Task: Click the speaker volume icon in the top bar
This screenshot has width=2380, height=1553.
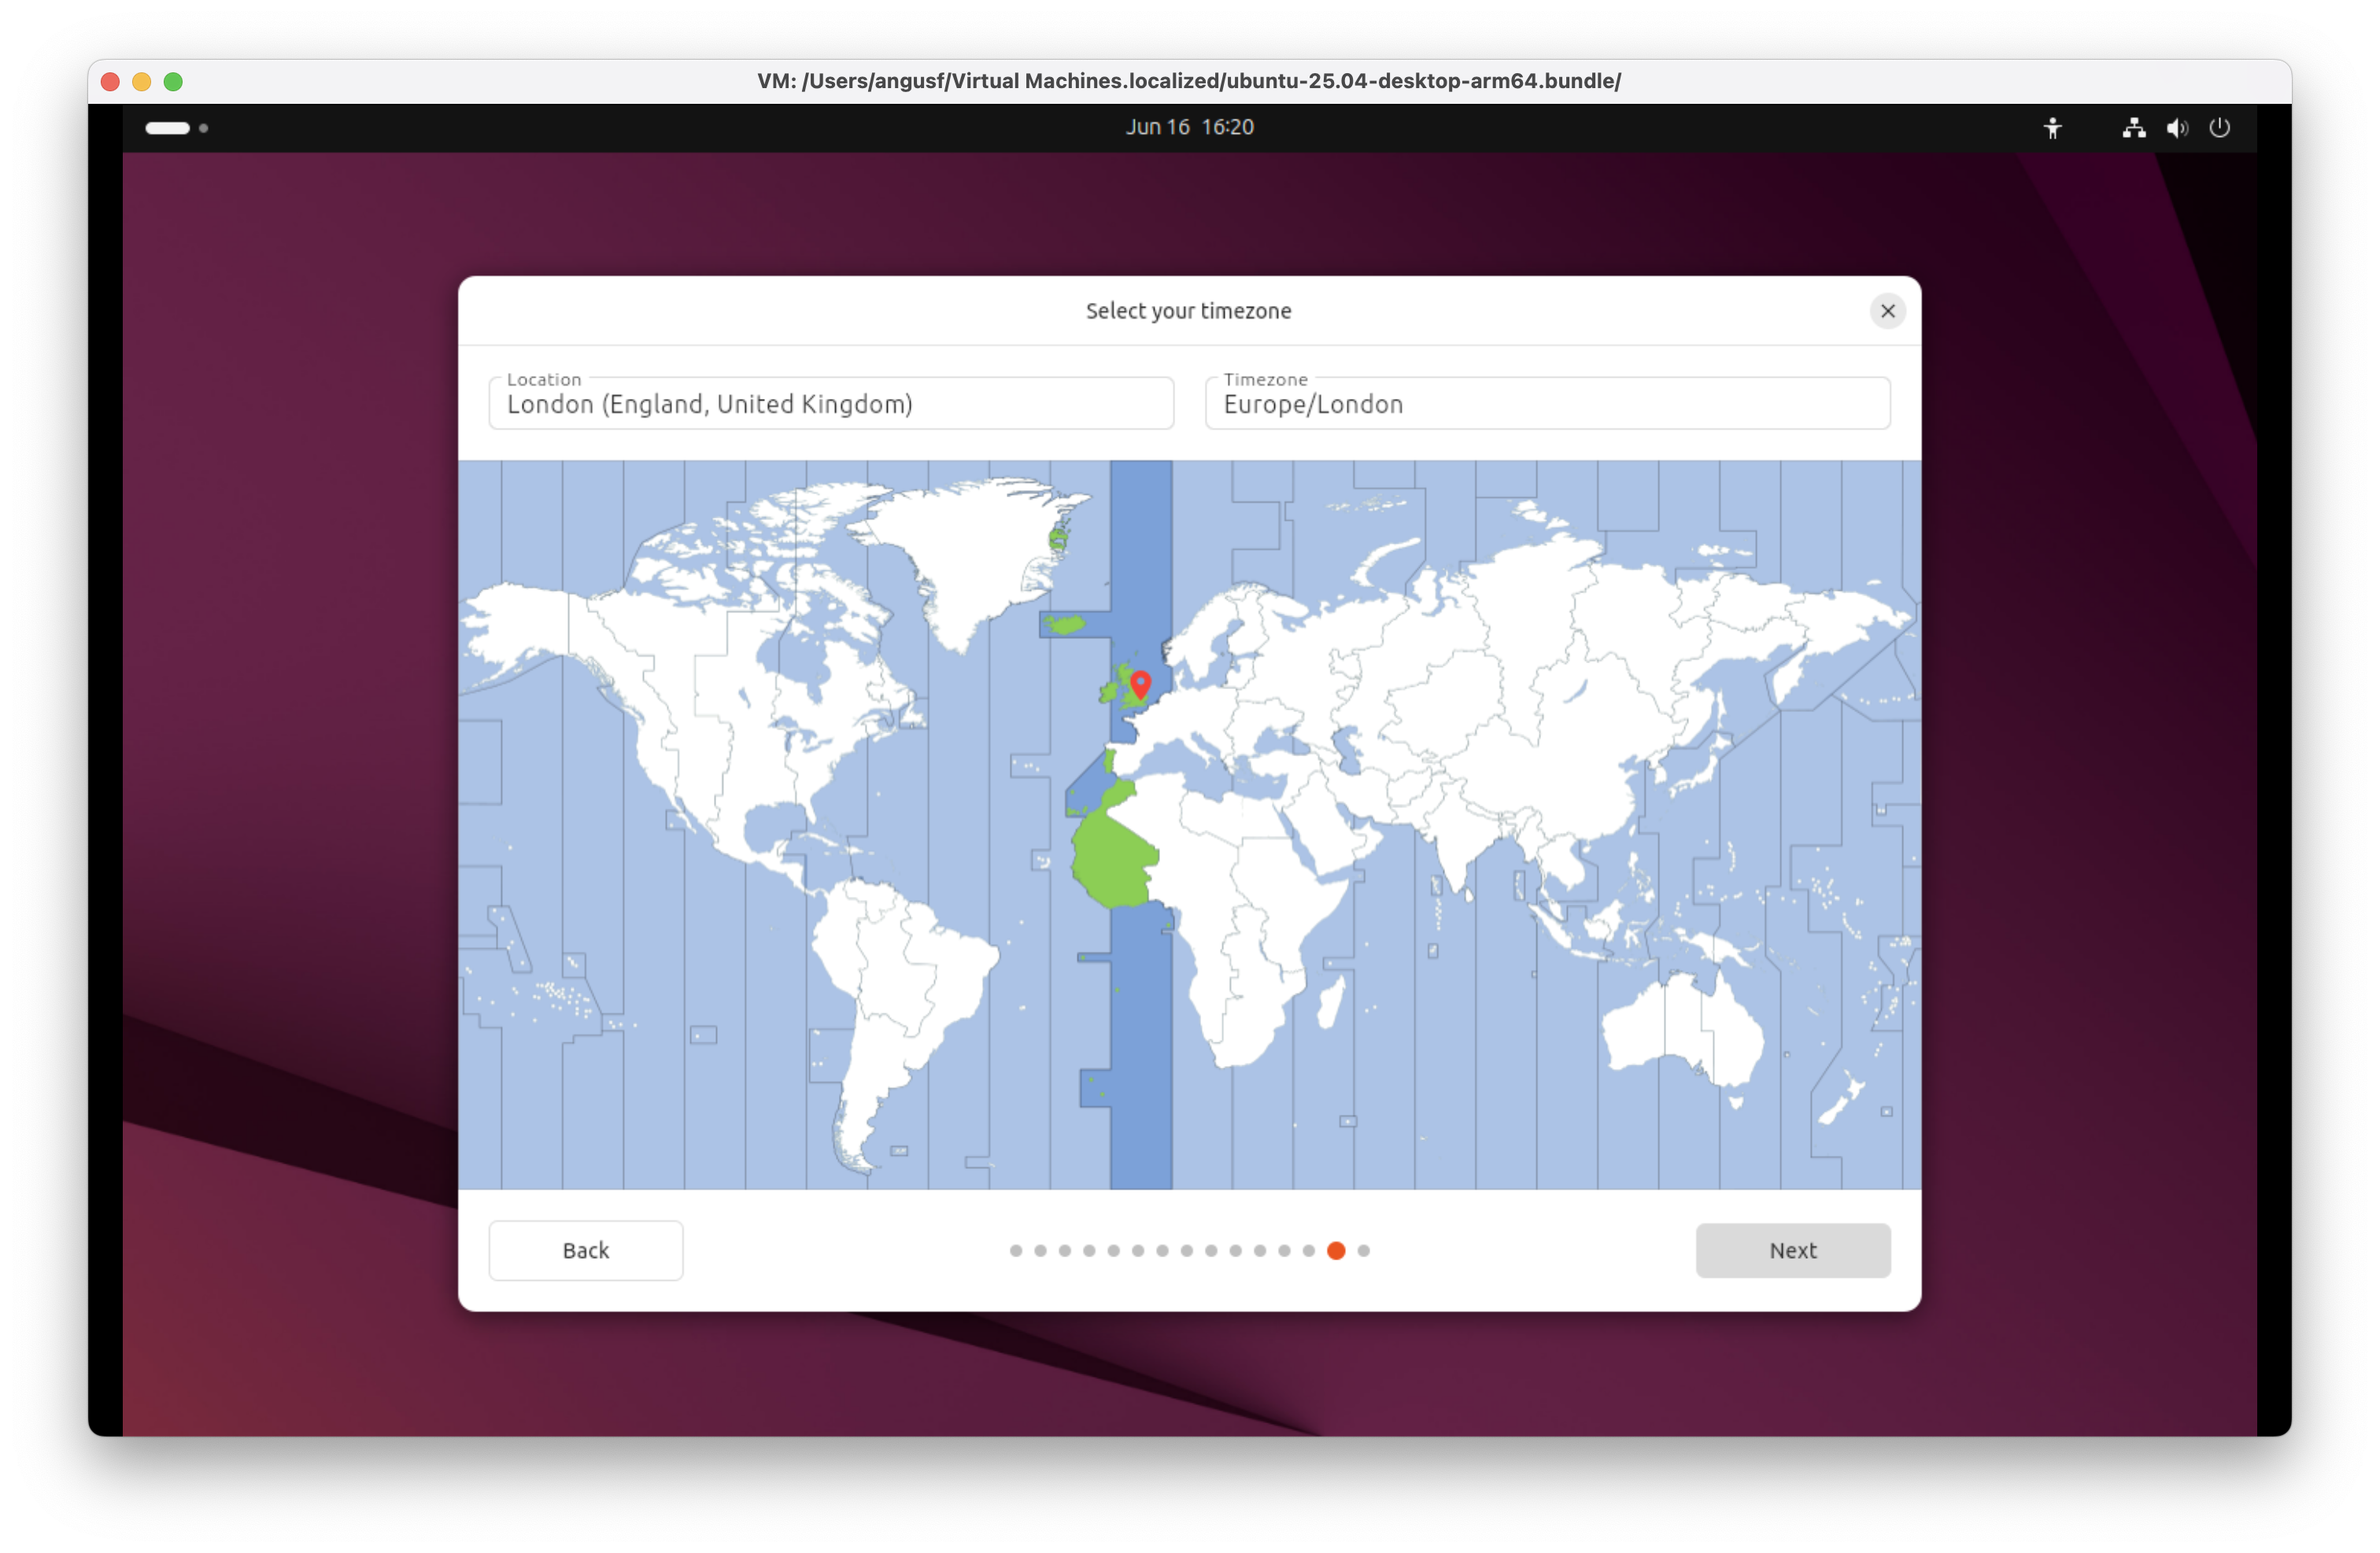Action: (x=2176, y=128)
